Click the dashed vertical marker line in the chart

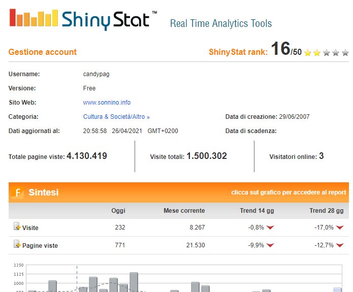77,279
